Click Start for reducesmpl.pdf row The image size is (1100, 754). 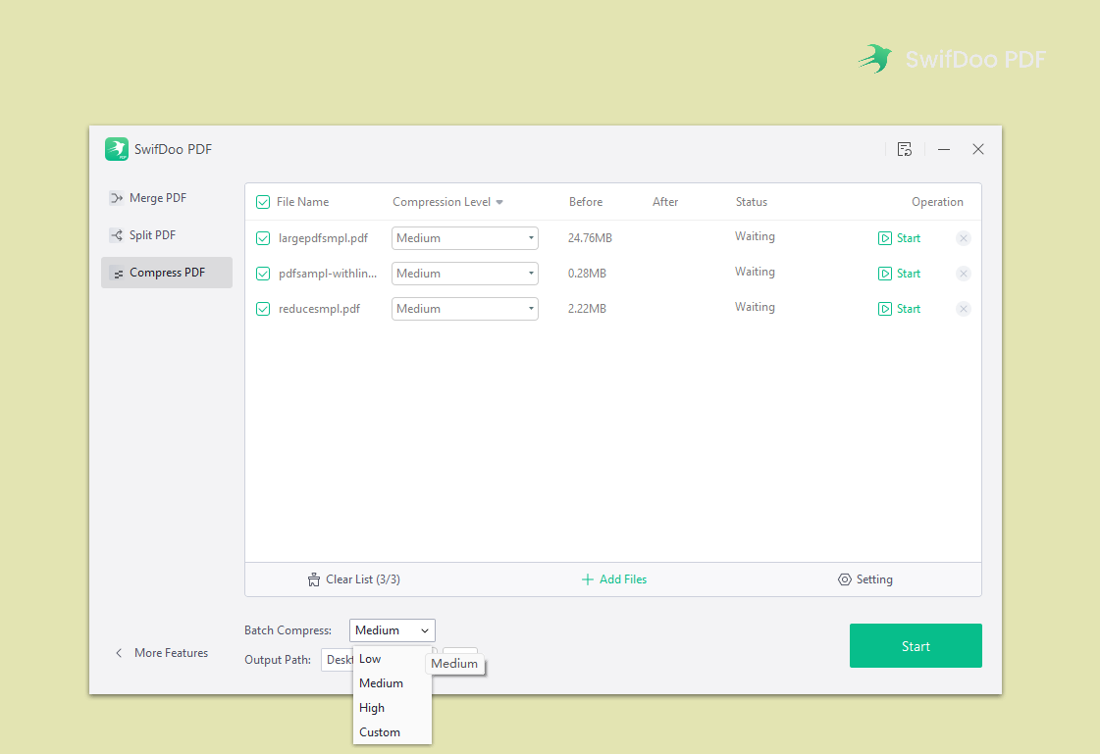pos(899,309)
